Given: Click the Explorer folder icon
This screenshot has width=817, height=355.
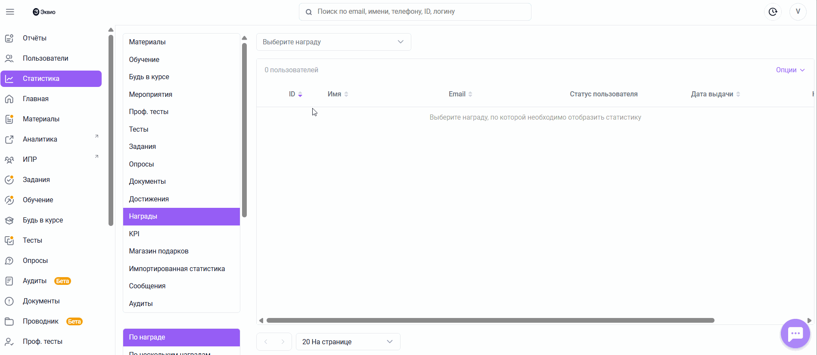Looking at the screenshot, I should tap(9, 321).
